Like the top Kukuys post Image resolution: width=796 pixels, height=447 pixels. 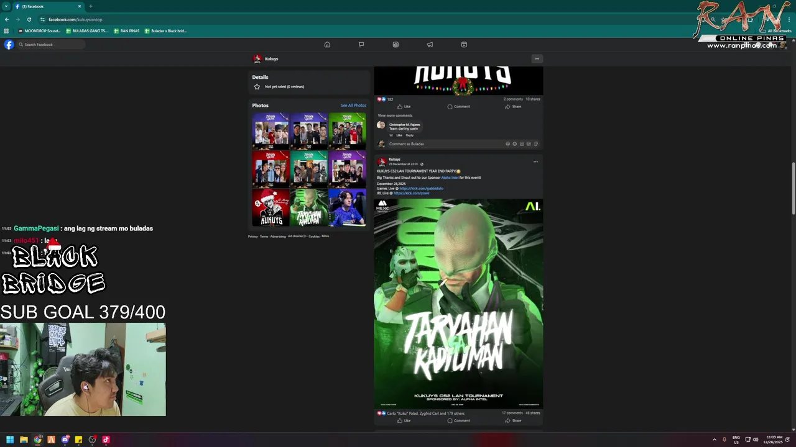[404, 107]
